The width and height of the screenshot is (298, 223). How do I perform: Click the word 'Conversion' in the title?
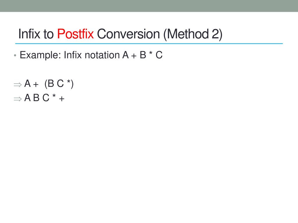pyautogui.click(x=128, y=34)
